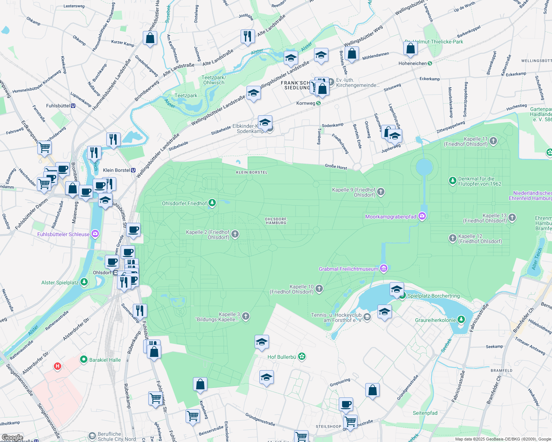552x442 pixels.
Task: Click the restaurant icon near Alte Landstraße
Action: tap(247, 36)
